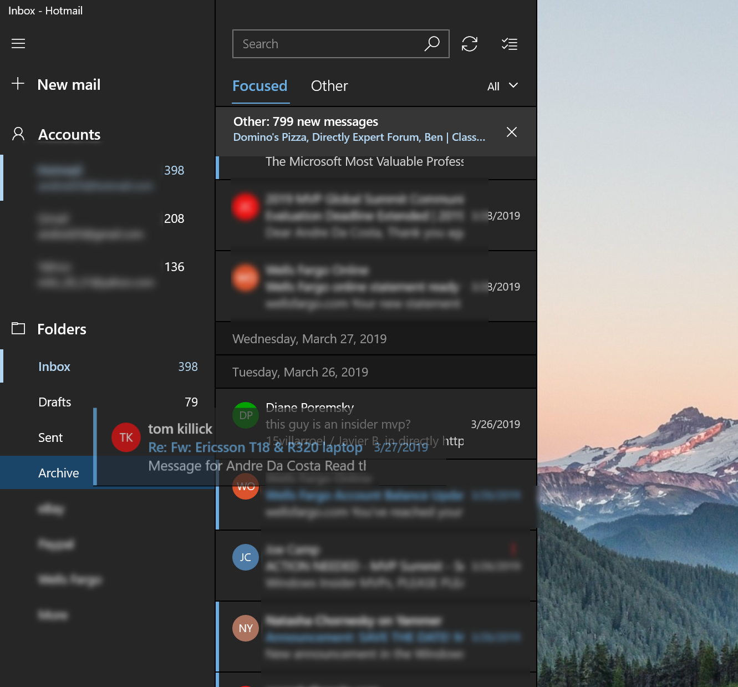Open the hamburger navigation menu
The image size is (738, 687).
pyautogui.click(x=18, y=43)
